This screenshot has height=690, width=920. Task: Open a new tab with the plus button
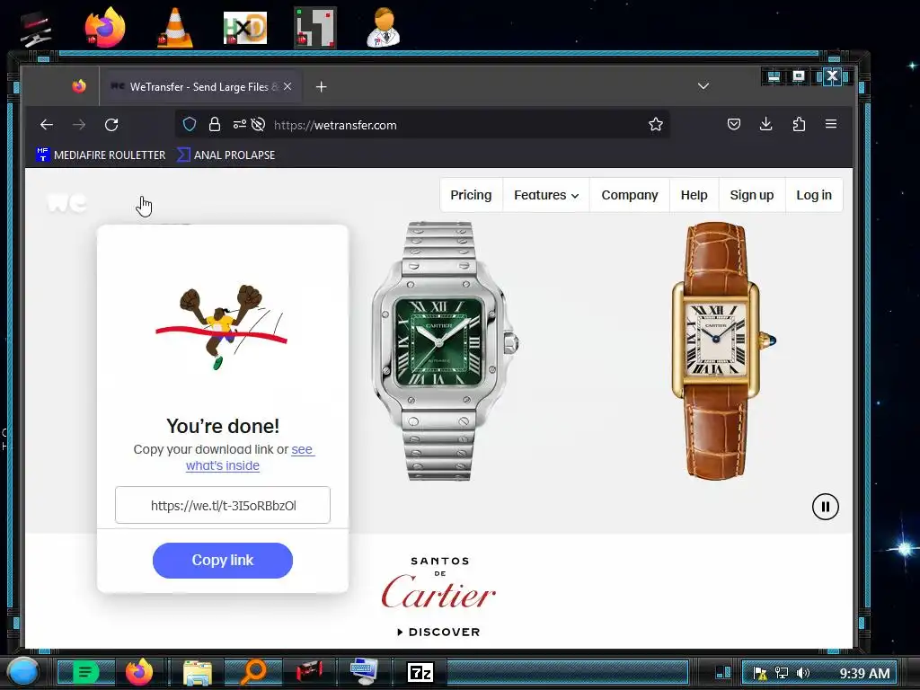321,87
